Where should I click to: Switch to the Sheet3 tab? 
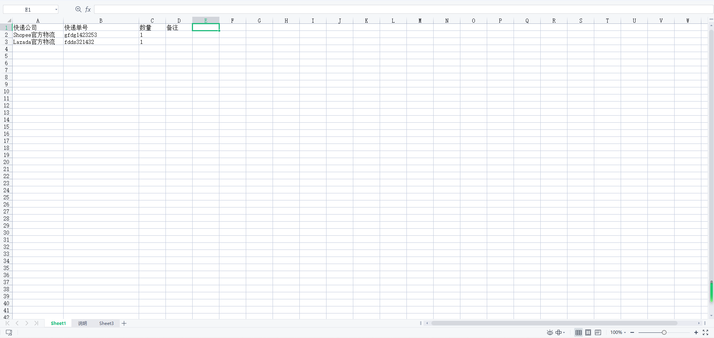[106, 323]
